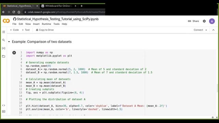Add a new Text cell

[26, 30]
